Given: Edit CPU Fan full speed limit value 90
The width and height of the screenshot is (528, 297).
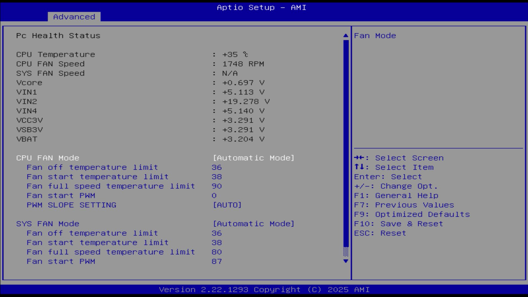Looking at the screenshot, I should coord(217,186).
